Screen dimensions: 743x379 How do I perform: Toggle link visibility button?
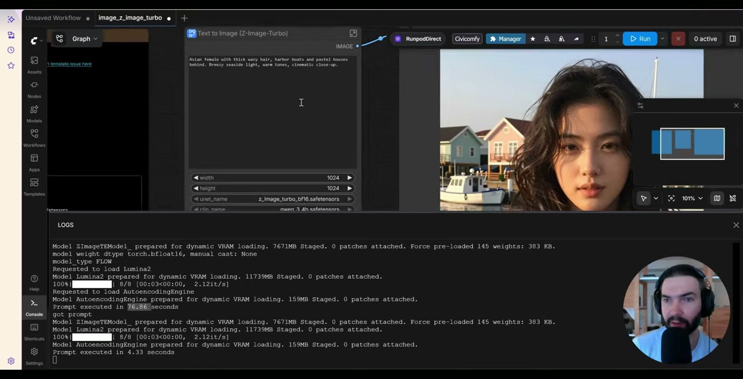(x=733, y=198)
